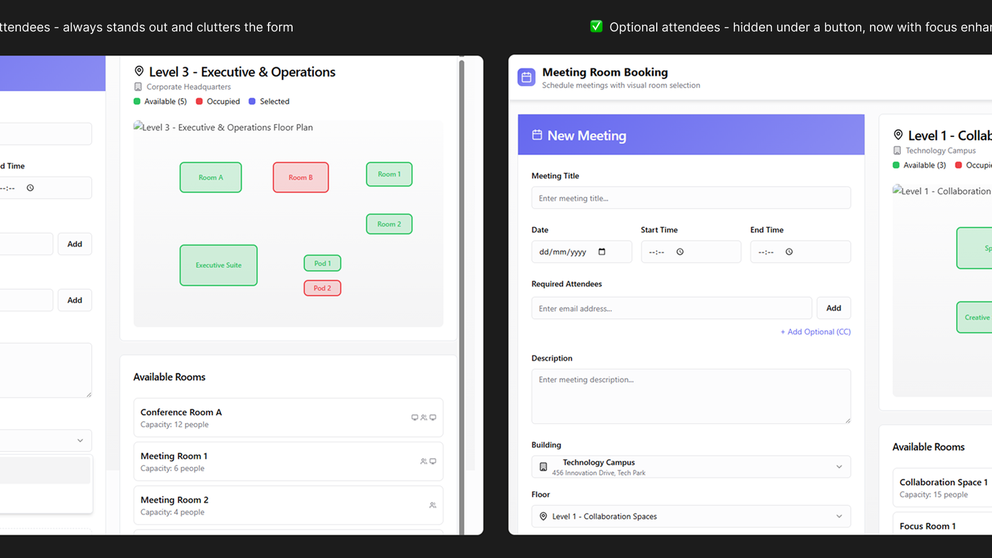Screen dimensions: 992x558
Task: Select Pod 1 on the floor plan
Action: pos(322,263)
